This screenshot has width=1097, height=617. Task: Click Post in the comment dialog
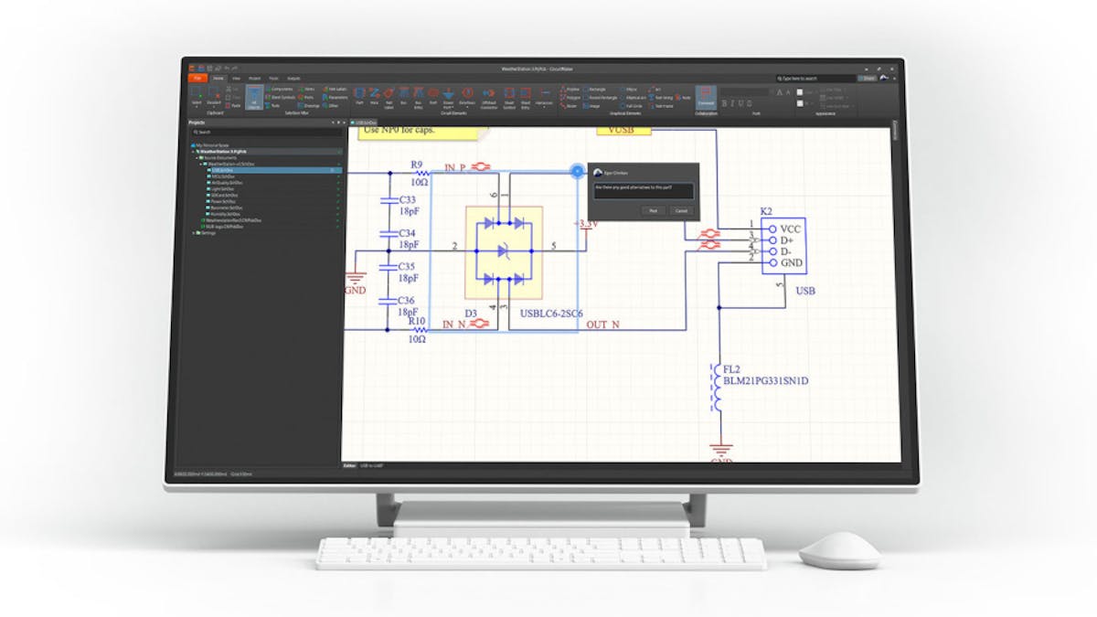click(x=653, y=210)
